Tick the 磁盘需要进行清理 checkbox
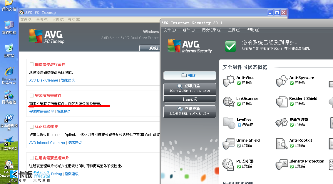 (x=31, y=64)
